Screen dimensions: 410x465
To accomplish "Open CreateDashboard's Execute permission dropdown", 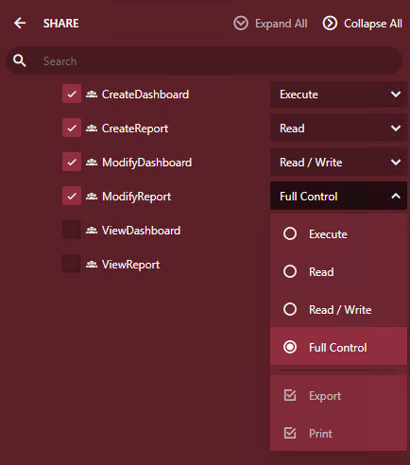I will click(x=338, y=95).
